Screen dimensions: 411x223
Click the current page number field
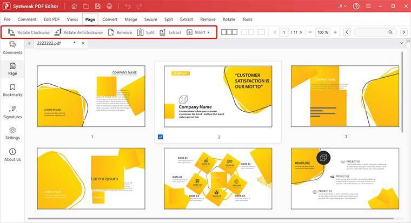point(284,32)
